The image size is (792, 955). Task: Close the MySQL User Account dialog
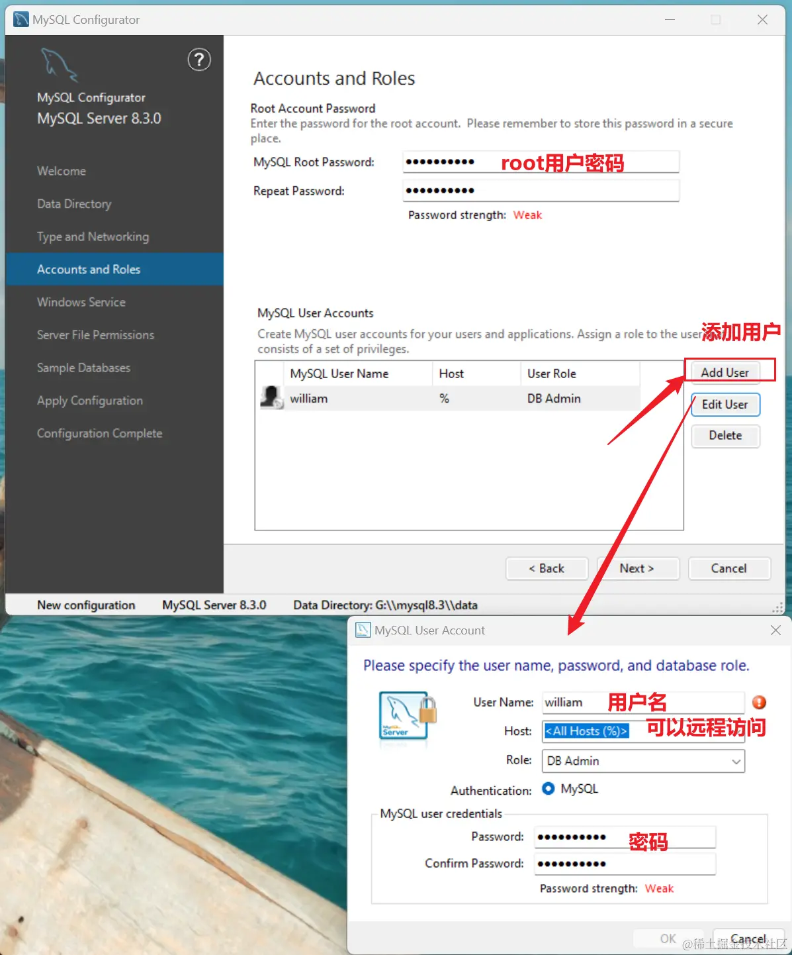coord(775,630)
